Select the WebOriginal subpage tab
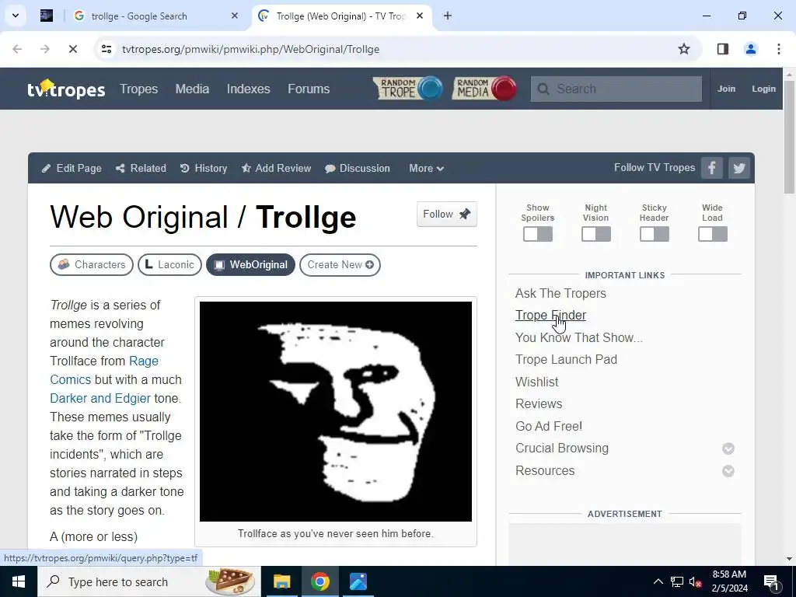This screenshot has height=597, width=796. tap(250, 264)
